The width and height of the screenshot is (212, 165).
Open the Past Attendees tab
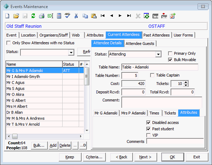coord(156,35)
